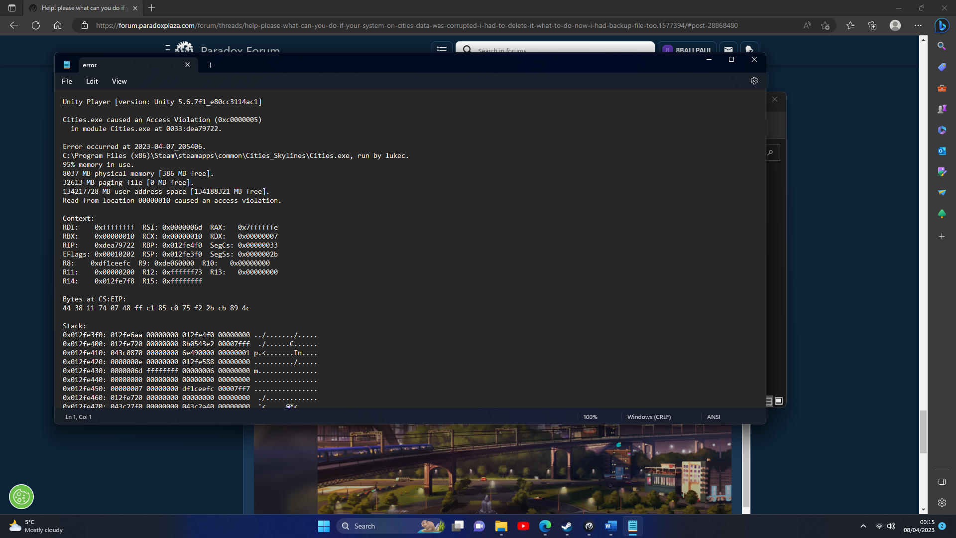Open Notepad settings gear
Image resolution: width=956 pixels, height=538 pixels.
pos(754,81)
